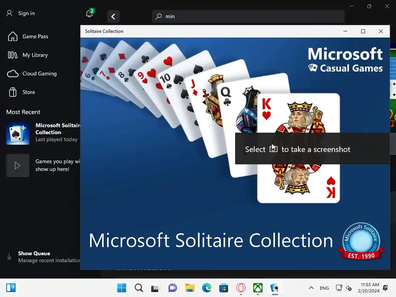
Task: Open Chat app on the taskbar
Action: (x=173, y=288)
